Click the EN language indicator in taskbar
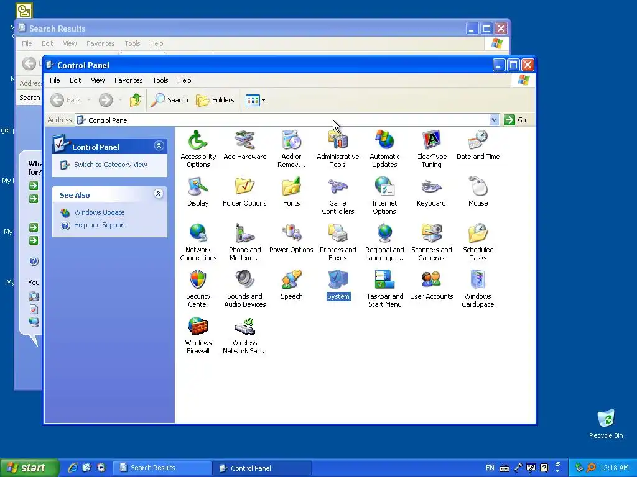Viewport: 637px width, 477px height. click(x=490, y=468)
